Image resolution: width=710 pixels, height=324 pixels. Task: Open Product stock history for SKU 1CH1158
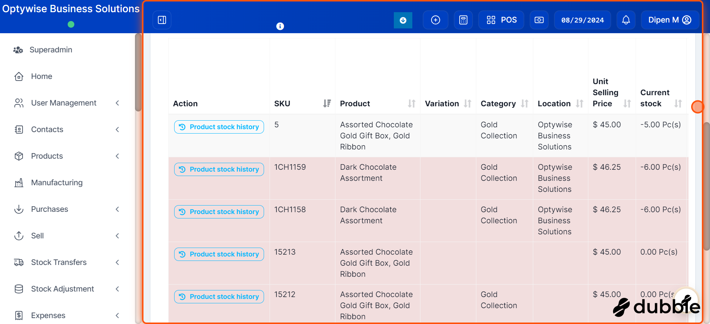point(219,212)
